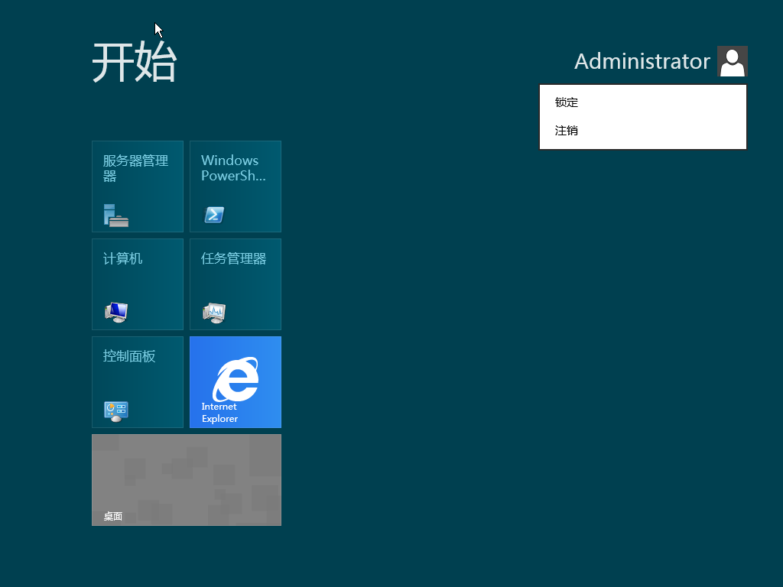Choose 注销 from the user menu
783x587 pixels.
643,131
